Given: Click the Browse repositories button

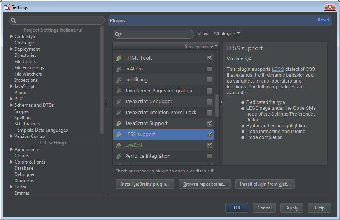Looking at the screenshot, I should point(205,184).
